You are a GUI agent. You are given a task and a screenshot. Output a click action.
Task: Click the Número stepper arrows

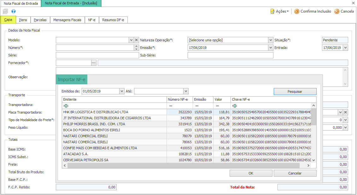pyautogui.click(x=136, y=48)
